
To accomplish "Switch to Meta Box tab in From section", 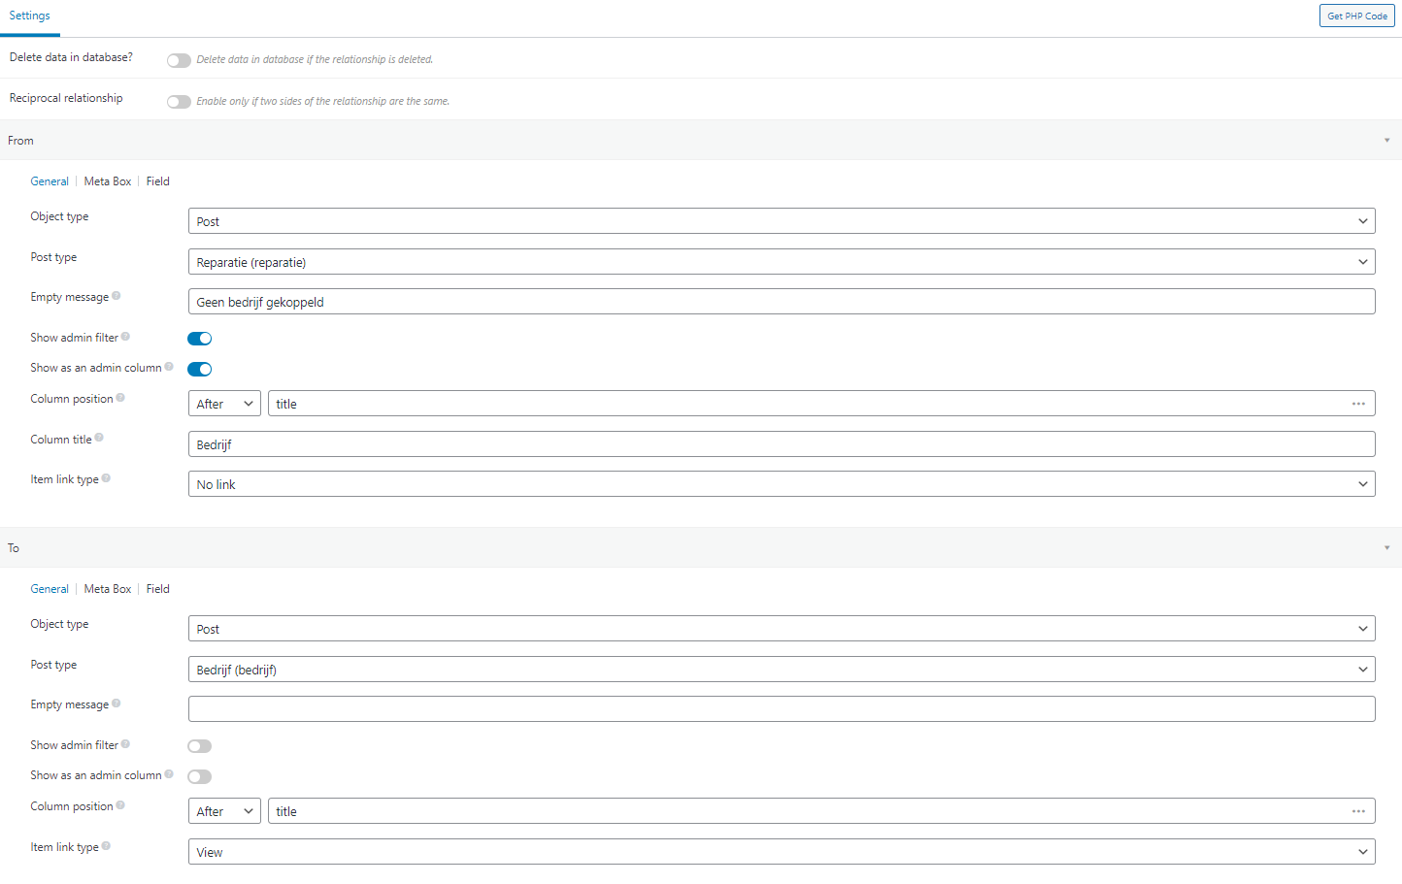I will pos(108,181).
